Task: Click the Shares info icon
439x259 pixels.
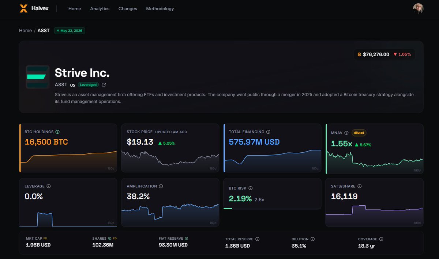Action: click(109, 239)
